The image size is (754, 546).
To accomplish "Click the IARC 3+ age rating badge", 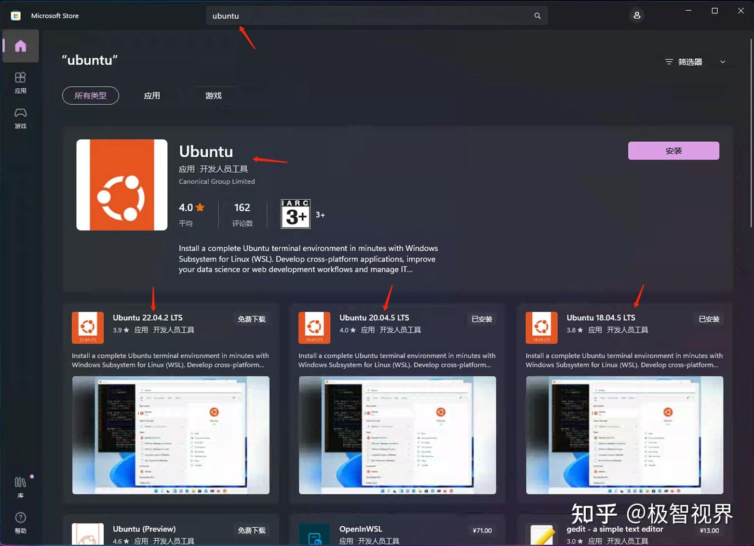I will point(295,214).
